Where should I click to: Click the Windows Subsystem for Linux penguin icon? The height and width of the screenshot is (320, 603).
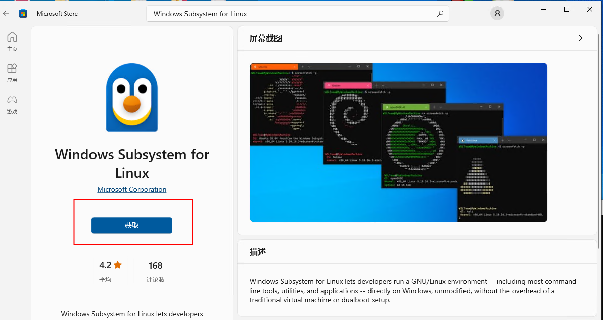point(132,98)
